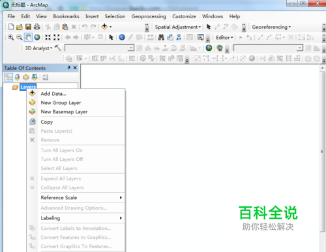Open the Bookmarks menu

pos(66,16)
